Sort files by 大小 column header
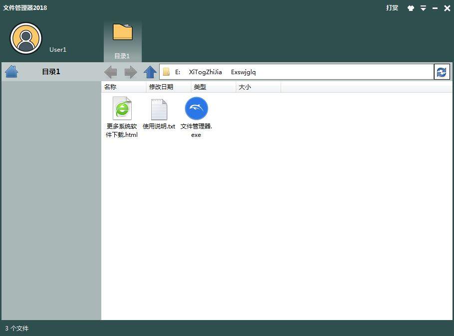 pyautogui.click(x=245, y=87)
